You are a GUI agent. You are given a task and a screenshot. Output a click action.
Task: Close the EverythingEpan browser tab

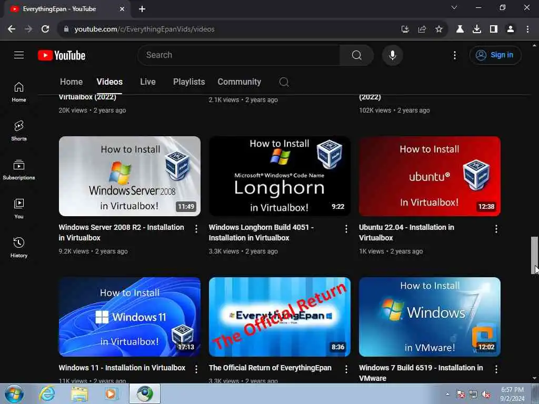(122, 9)
